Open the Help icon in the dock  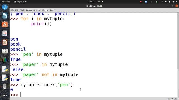(x=5, y=7)
